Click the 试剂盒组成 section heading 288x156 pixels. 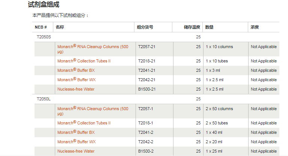coord(44,5)
